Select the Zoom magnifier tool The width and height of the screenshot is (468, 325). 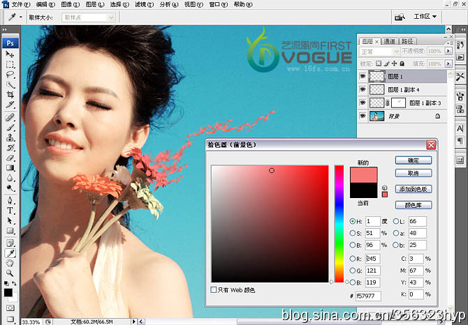click(x=10, y=273)
